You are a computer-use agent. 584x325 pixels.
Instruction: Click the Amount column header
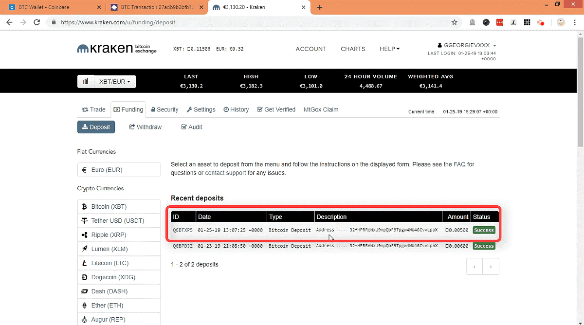click(x=456, y=217)
